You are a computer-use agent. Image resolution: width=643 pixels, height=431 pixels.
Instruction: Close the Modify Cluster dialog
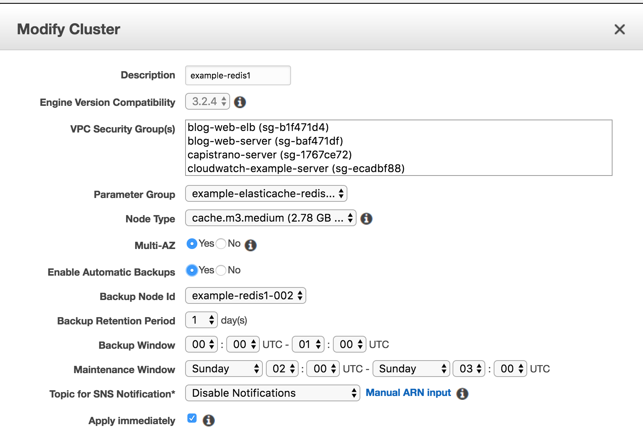tap(619, 29)
